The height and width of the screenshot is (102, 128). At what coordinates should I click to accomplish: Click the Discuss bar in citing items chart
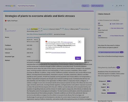pyautogui.click(x=111, y=93)
